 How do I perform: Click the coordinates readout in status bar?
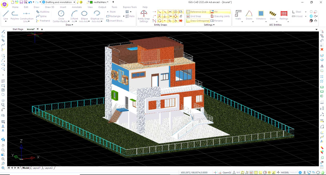click(x=194, y=173)
